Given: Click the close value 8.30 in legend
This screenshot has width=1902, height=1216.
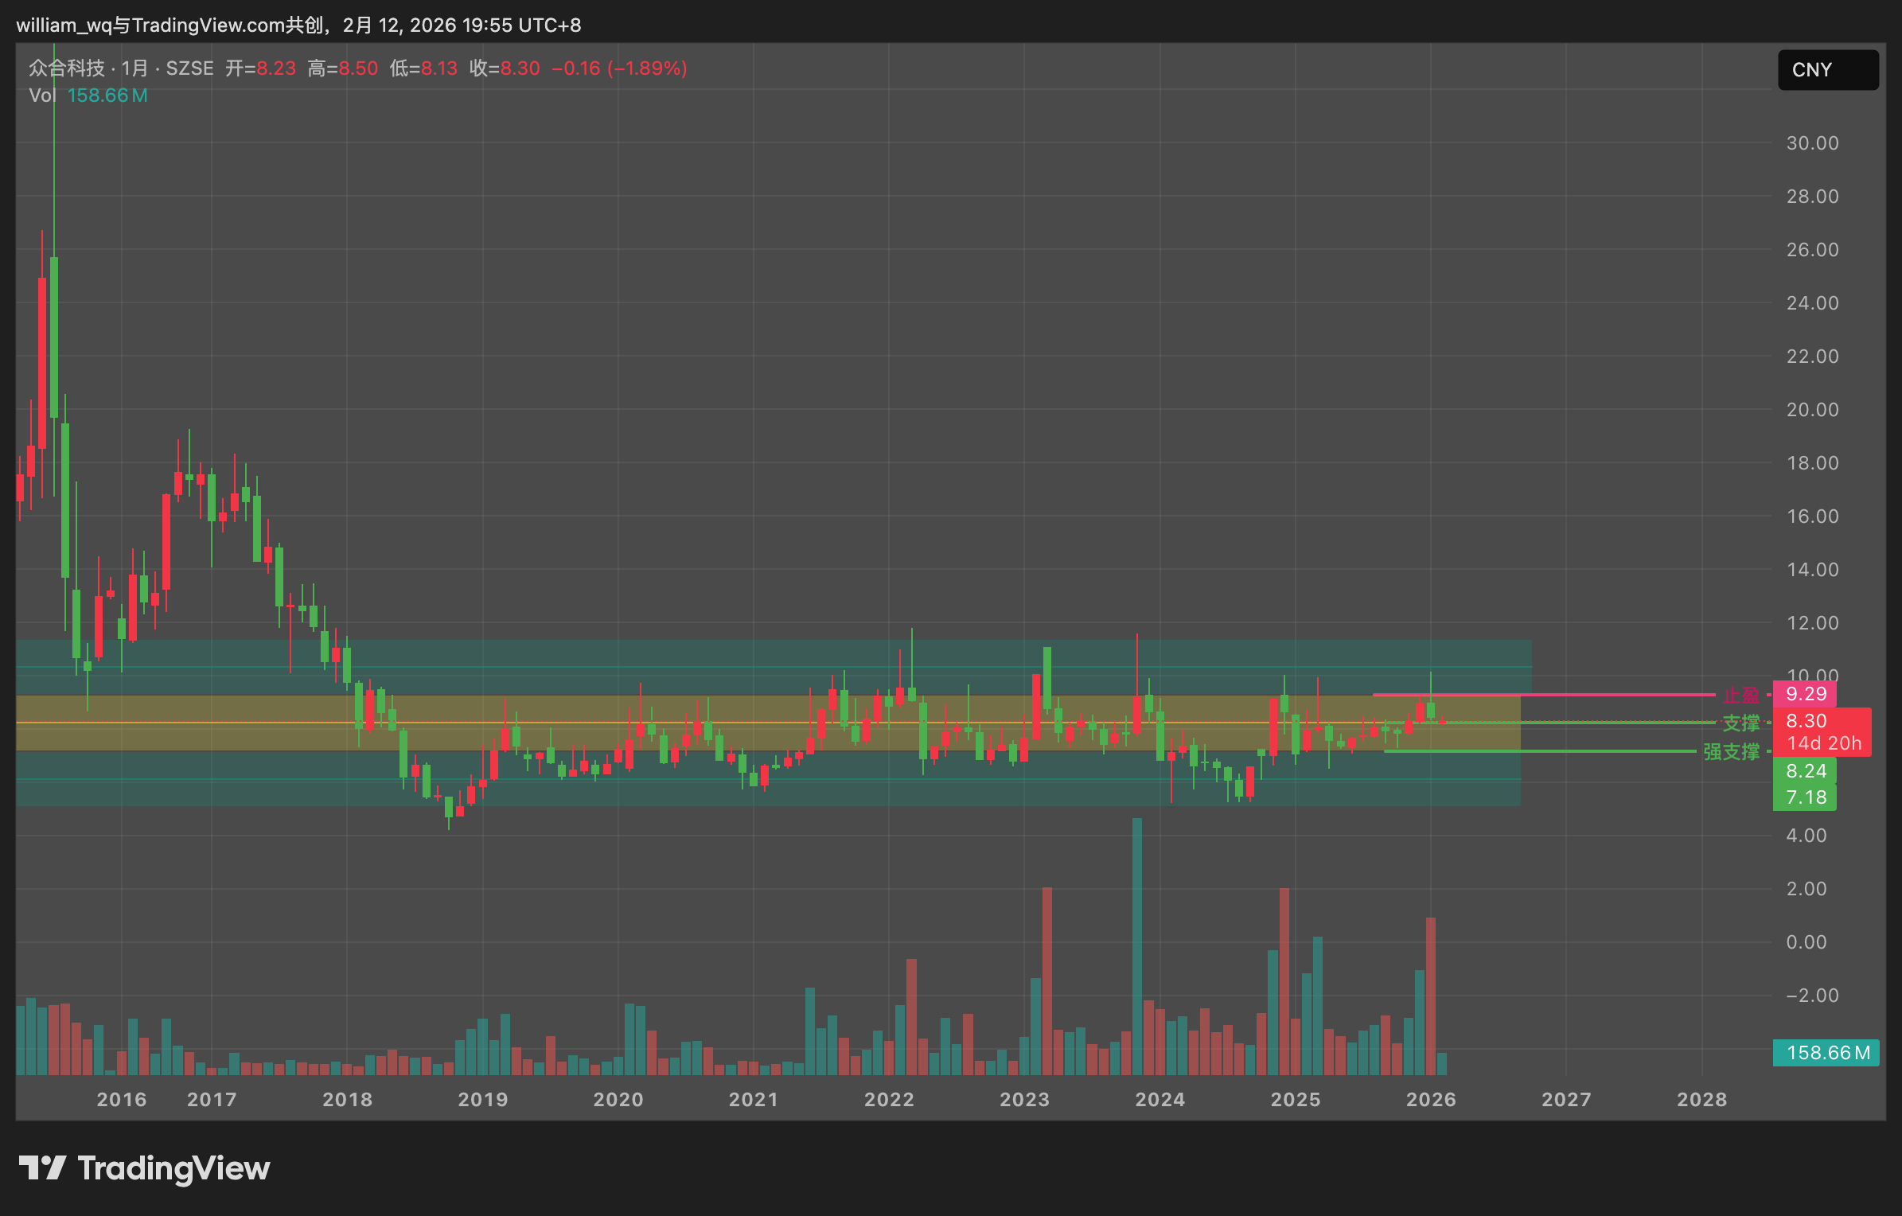Looking at the screenshot, I should pos(520,68).
